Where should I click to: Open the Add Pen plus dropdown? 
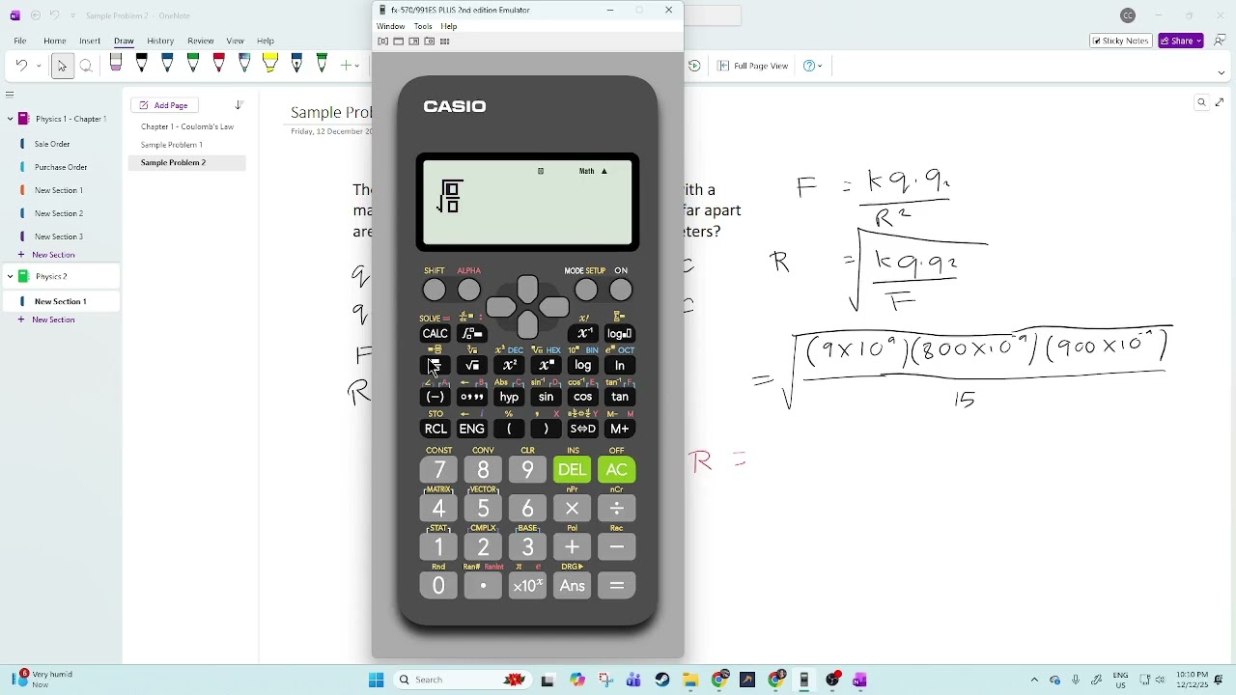point(349,66)
